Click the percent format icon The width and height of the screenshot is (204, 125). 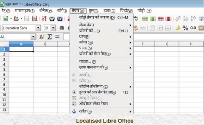pyautogui.click(x=185, y=28)
